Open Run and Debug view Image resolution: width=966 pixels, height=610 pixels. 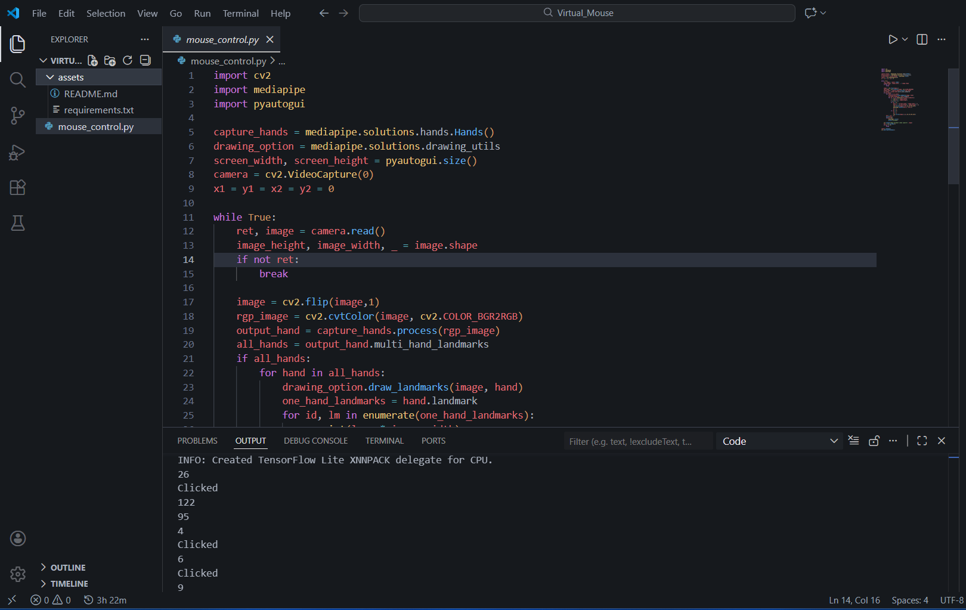tap(17, 153)
